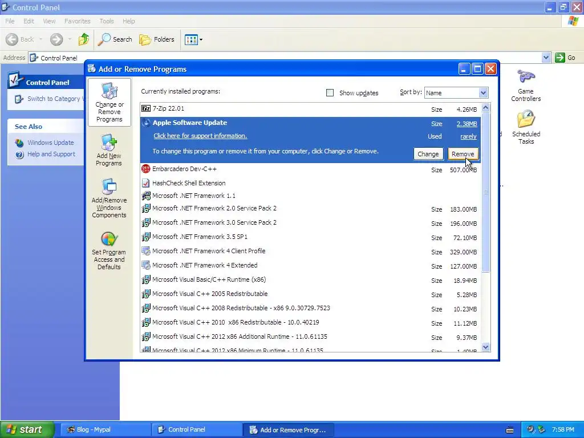Open the Back button history dropdown arrow

(x=40, y=39)
